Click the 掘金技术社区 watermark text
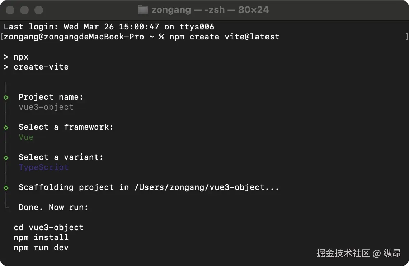Screen dimensions: 409x266 343,253
